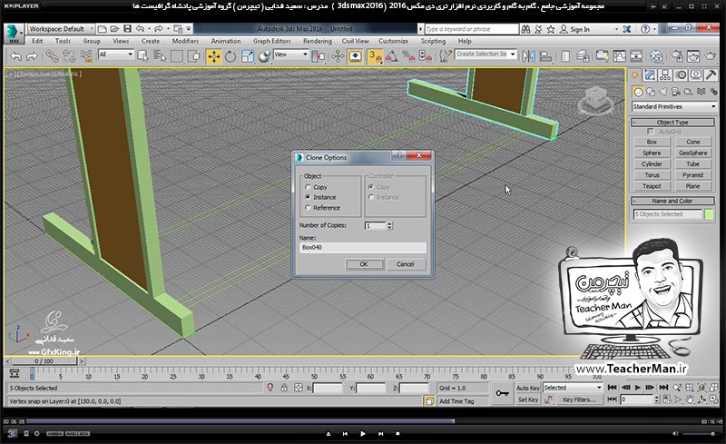Open the Modifiers menu
This screenshot has height=444, width=726.
[185, 41]
